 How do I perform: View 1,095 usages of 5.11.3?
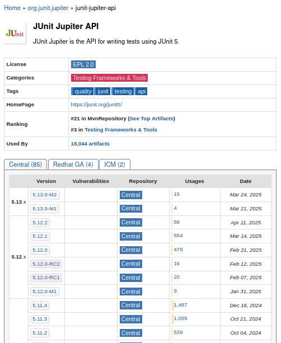pyautogui.click(x=181, y=318)
